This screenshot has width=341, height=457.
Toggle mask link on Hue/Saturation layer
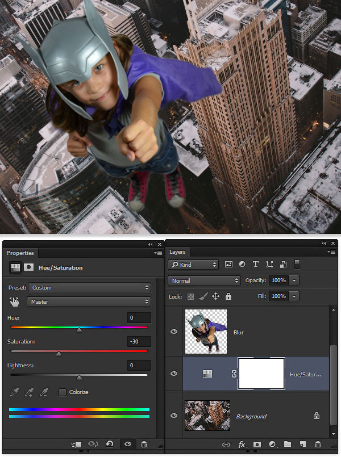(234, 374)
